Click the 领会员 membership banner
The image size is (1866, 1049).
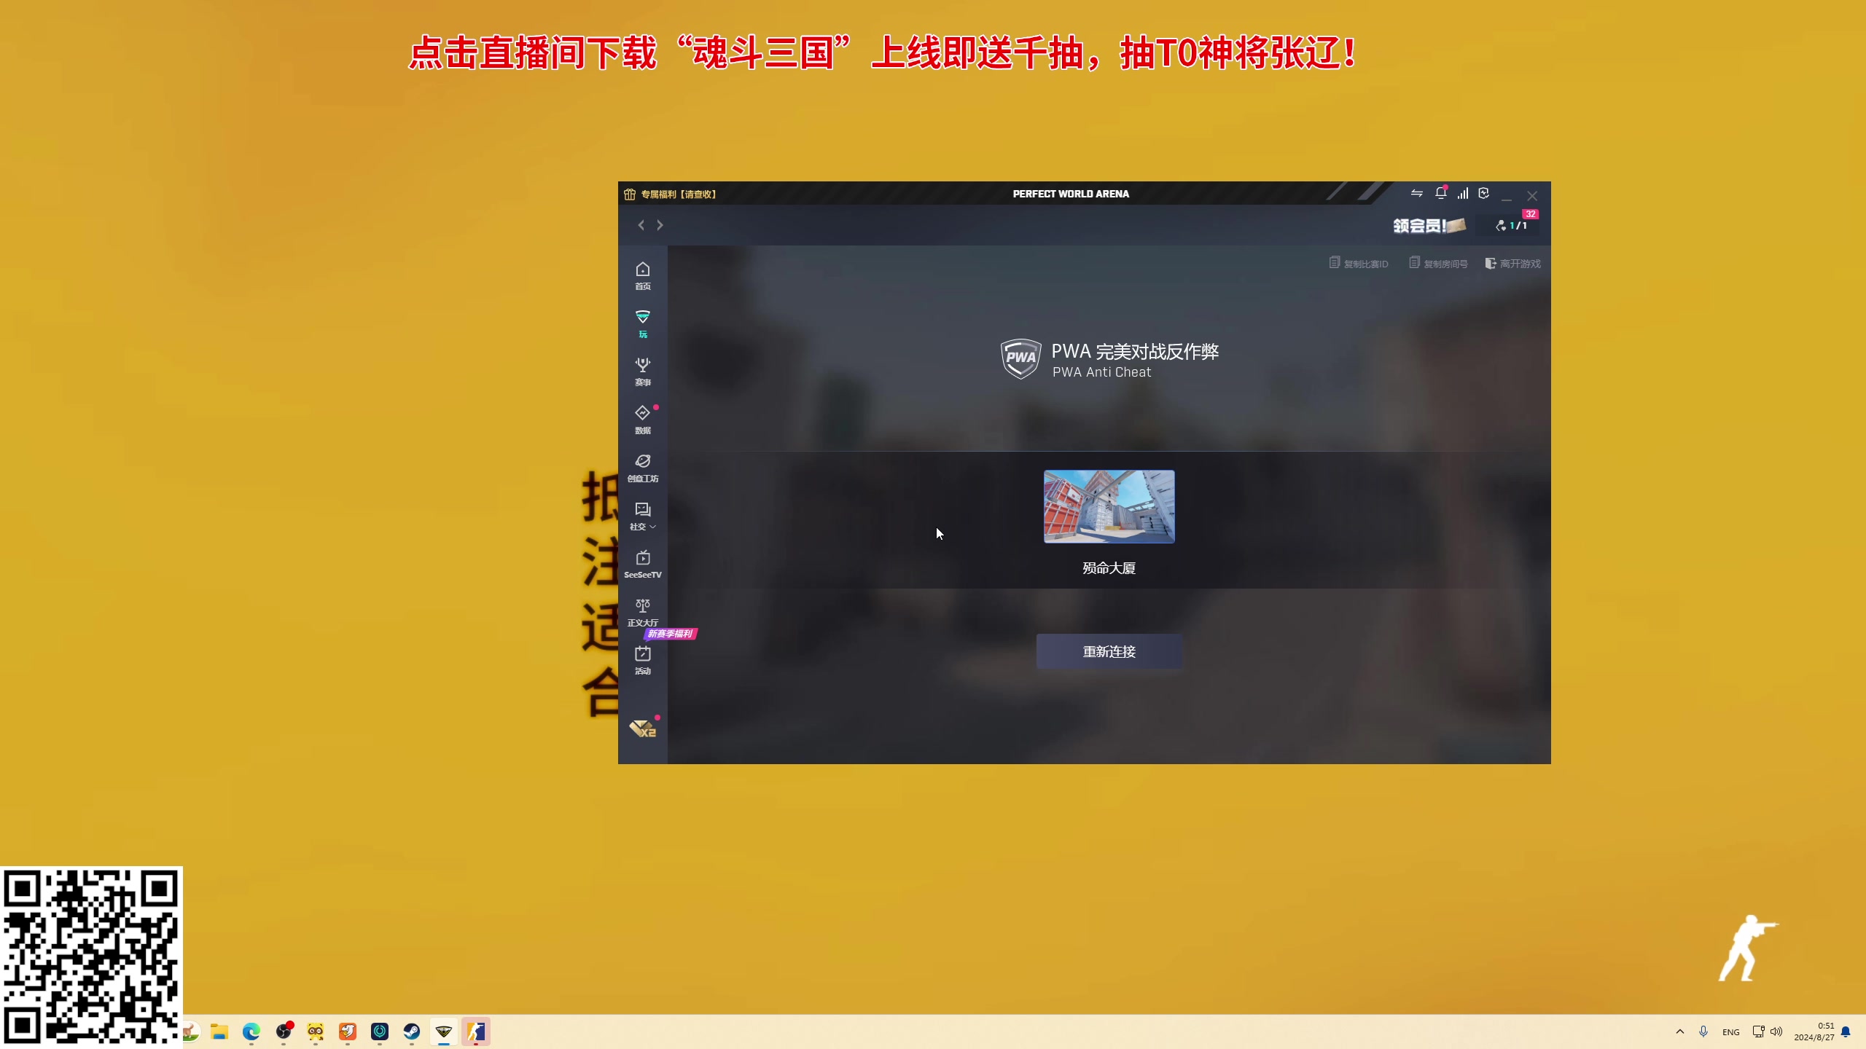point(1429,226)
